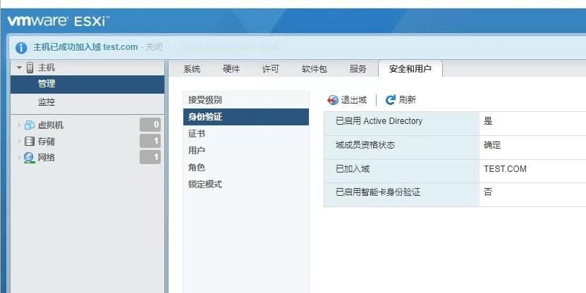Viewport: 586px width, 293px height.
Task: Select 管理 under host
Action: point(87,85)
